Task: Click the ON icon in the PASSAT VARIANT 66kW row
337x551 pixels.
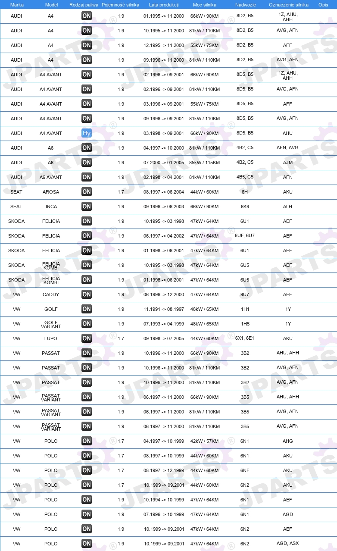Action: [87, 397]
